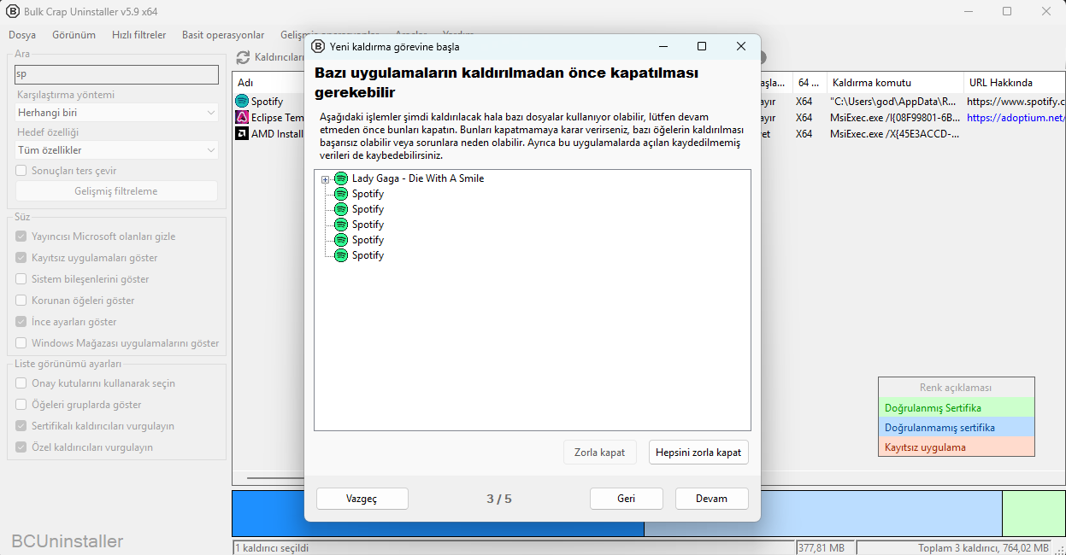The height and width of the screenshot is (555, 1066).
Task: Continue with the Devam button
Action: click(x=711, y=499)
